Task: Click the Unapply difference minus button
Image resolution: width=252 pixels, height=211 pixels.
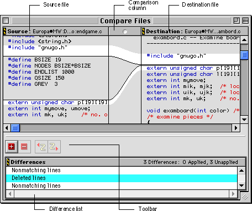Action: click(24, 147)
